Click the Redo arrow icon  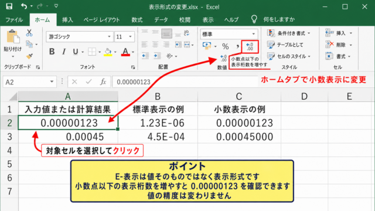click(39, 6)
